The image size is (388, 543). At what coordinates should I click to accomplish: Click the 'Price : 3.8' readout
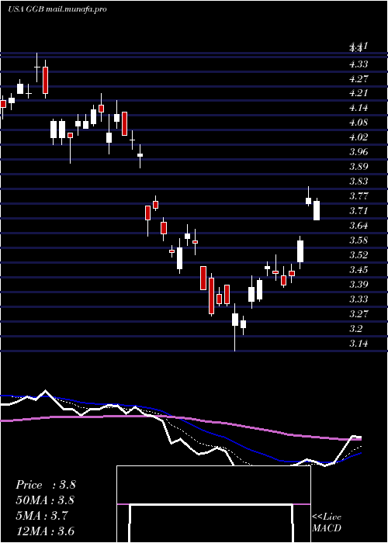[46, 485]
